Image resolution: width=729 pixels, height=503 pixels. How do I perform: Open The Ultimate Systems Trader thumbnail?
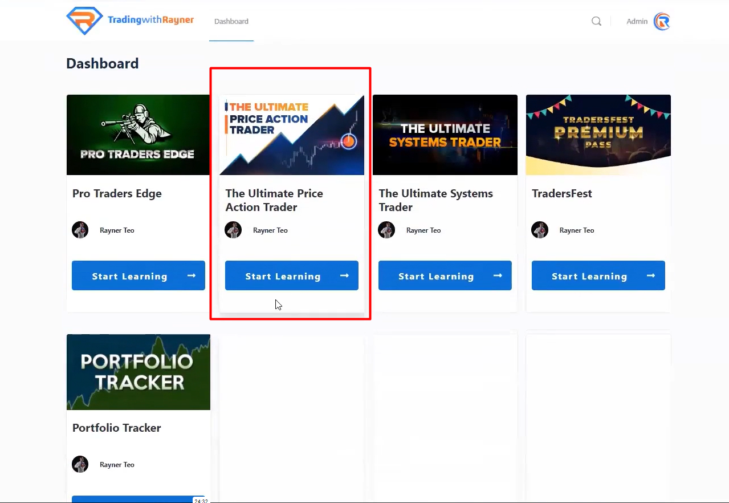pyautogui.click(x=445, y=135)
